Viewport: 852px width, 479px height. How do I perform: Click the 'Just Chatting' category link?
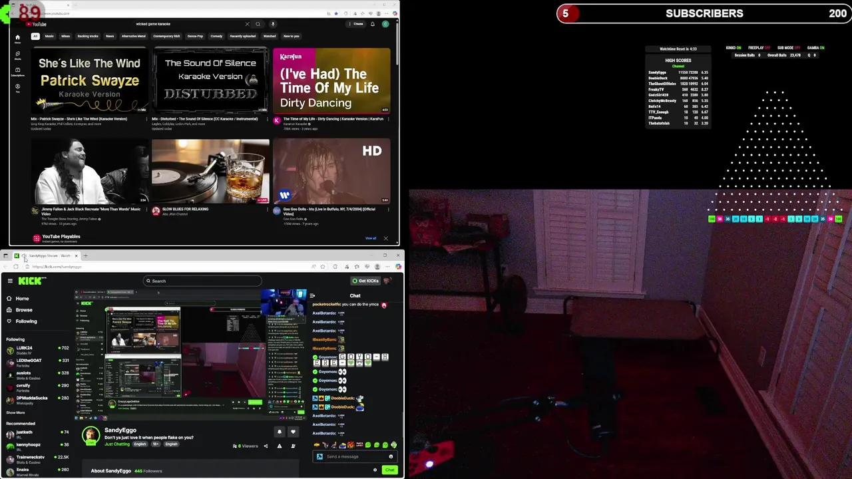point(117,444)
